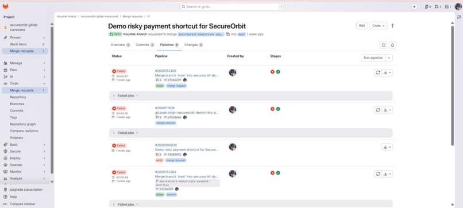This screenshot has height=208, width=463.
Task: Click passed stage icon for pipeline #2606153308
Action: coord(278,72)
